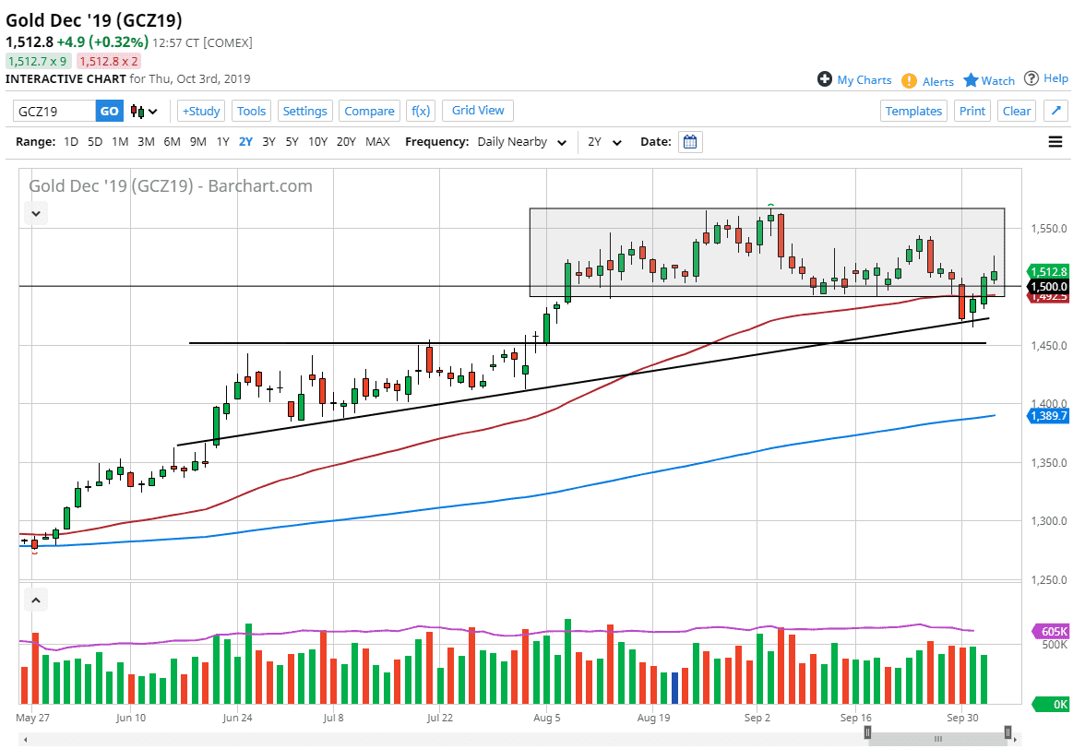Open the 2Y period dropdown

[604, 142]
